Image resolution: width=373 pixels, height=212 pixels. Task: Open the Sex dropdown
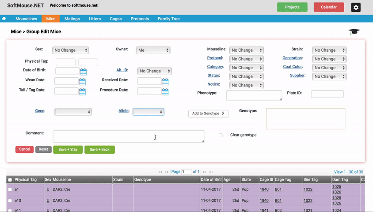[70, 50]
